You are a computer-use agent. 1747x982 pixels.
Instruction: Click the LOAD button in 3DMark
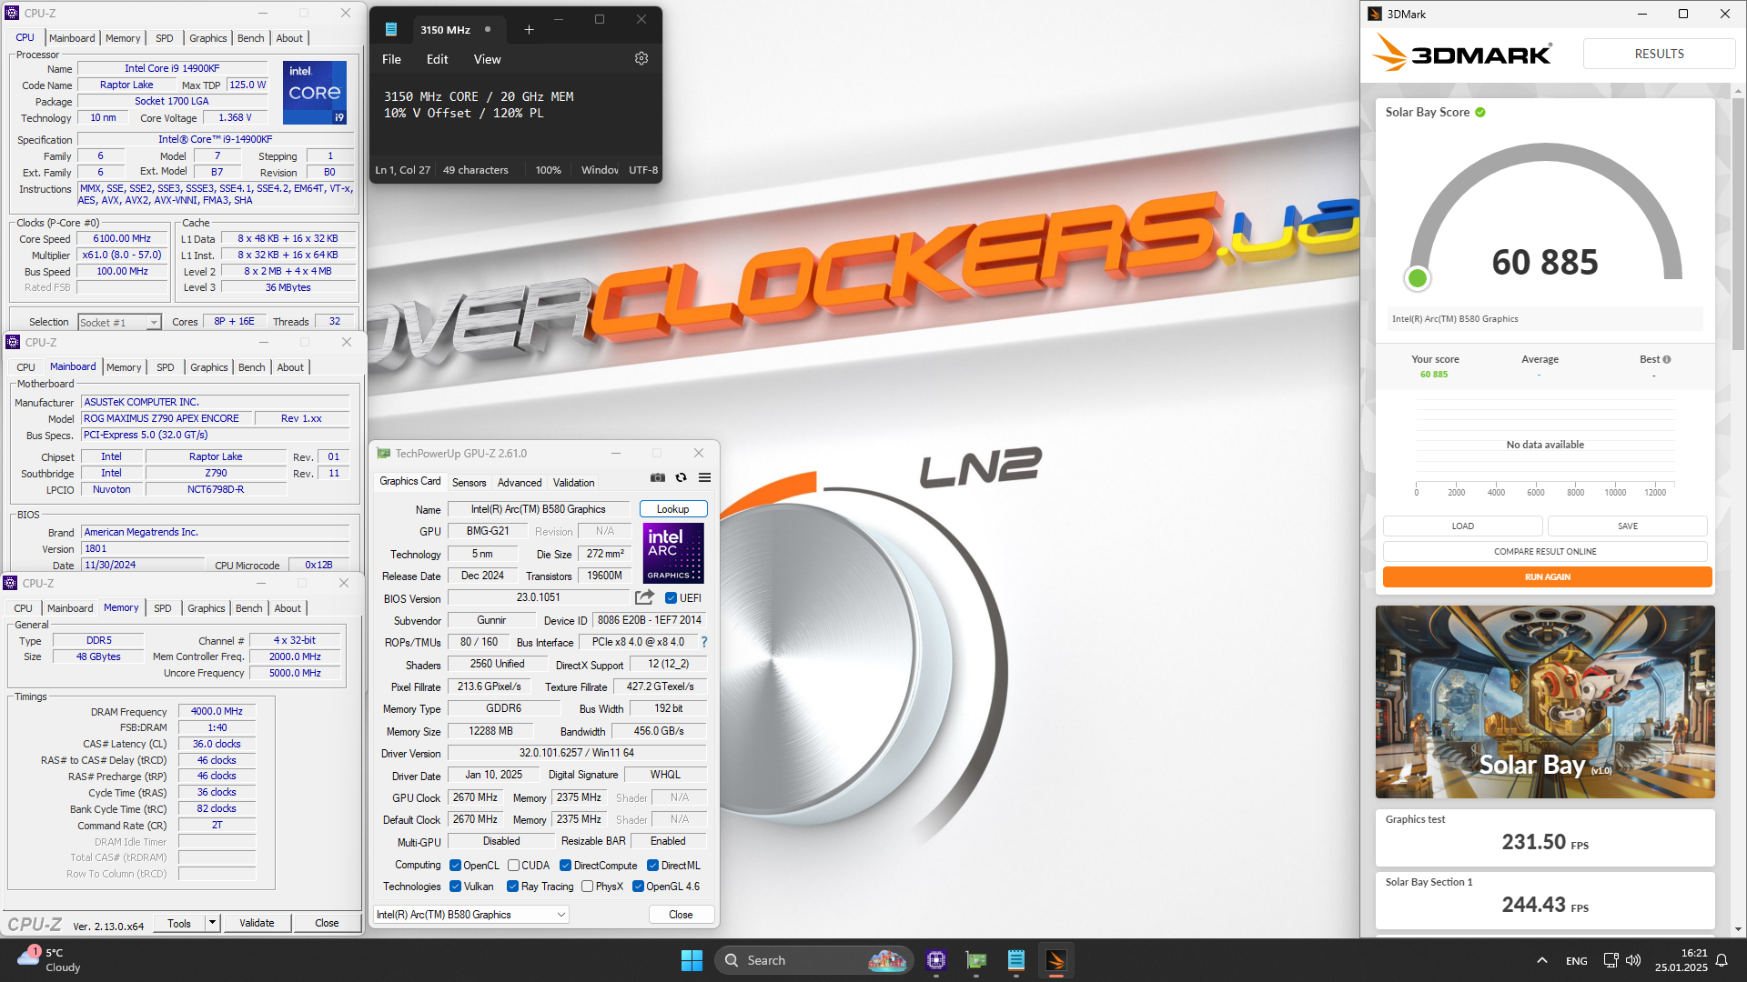click(1462, 526)
